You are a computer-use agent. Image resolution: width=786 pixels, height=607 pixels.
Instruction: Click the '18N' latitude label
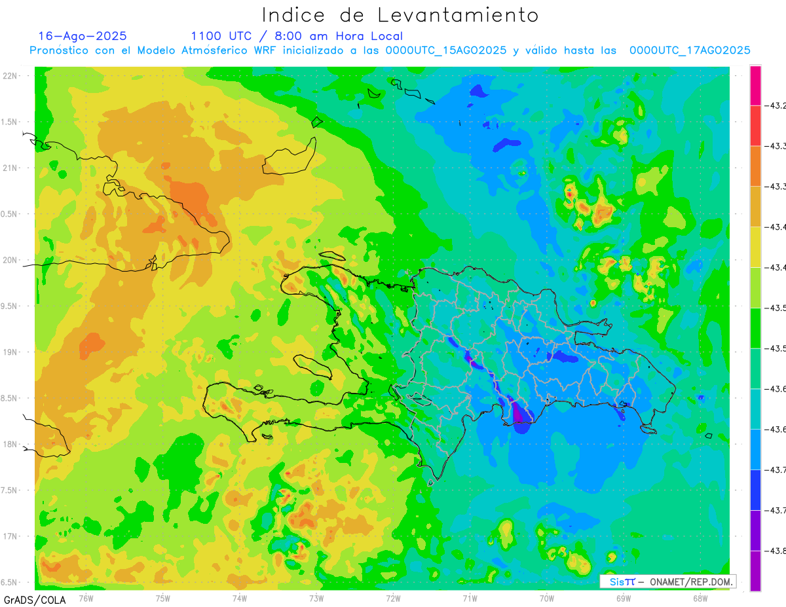coord(10,444)
